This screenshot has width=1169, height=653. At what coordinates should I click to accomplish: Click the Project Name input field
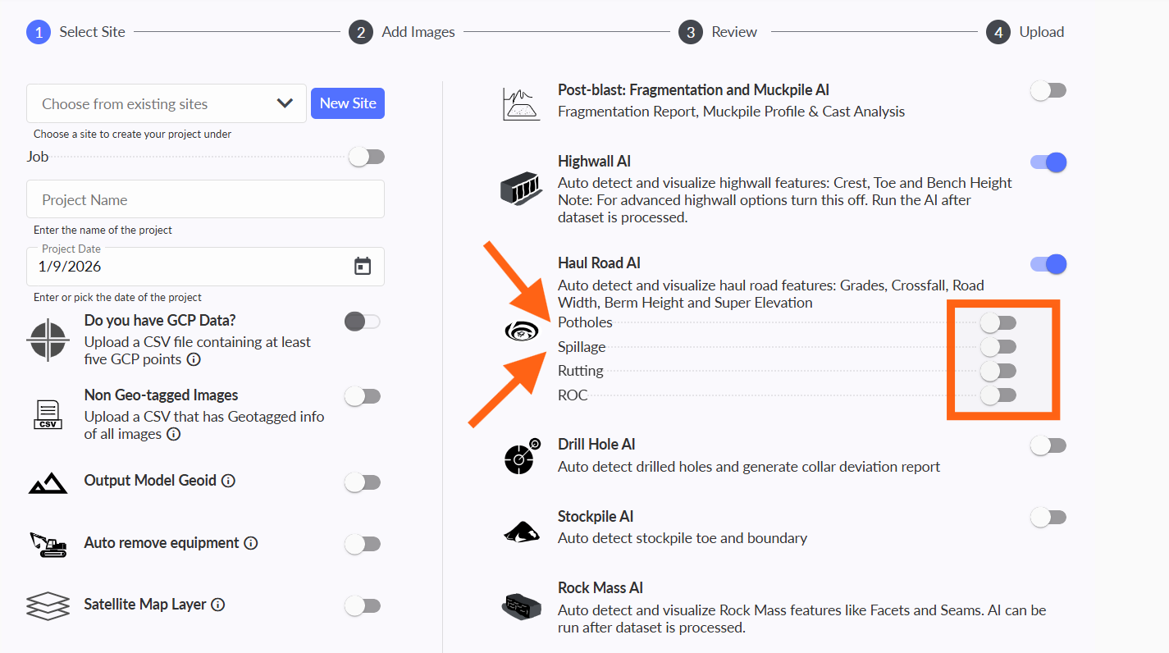205,199
